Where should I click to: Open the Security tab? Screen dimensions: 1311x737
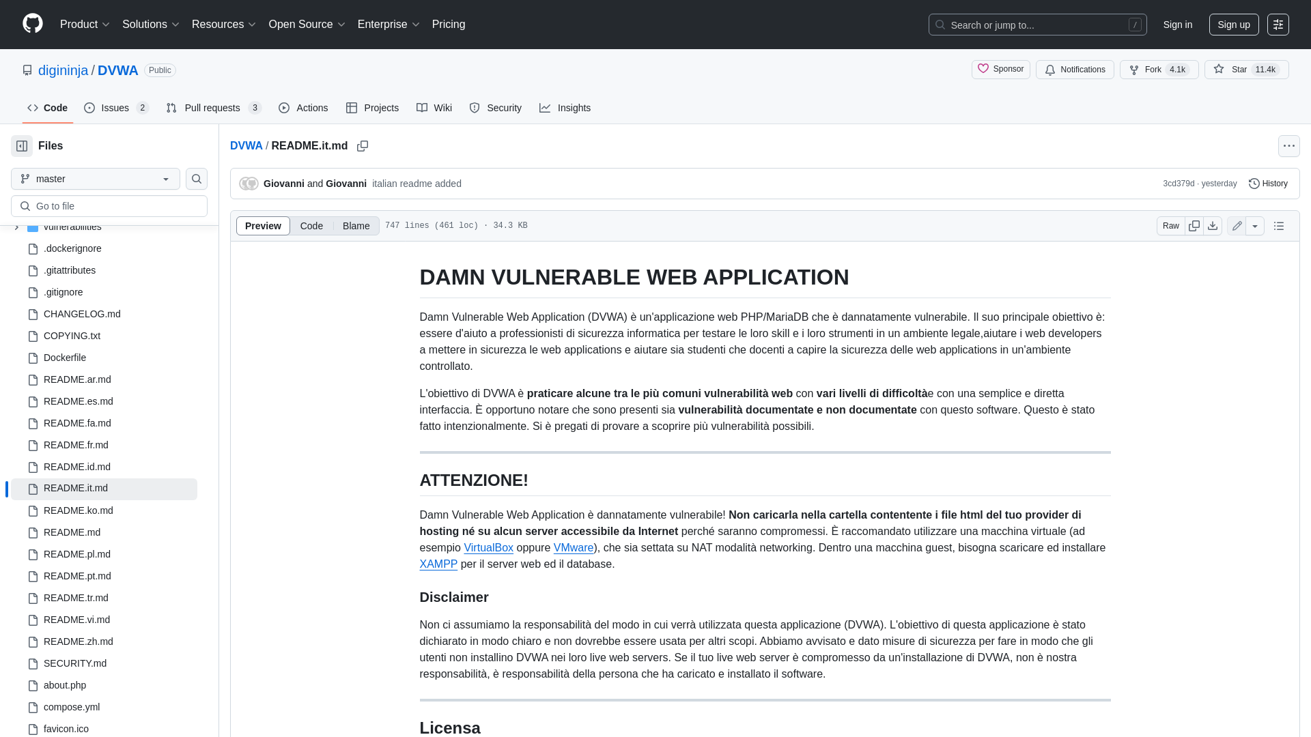(x=496, y=108)
